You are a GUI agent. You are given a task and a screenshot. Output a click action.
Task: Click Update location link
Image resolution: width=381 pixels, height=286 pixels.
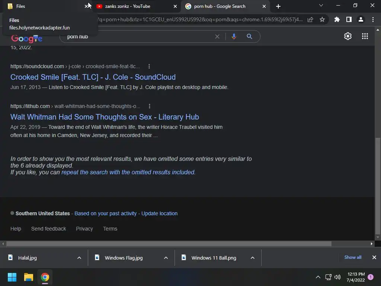(159, 213)
